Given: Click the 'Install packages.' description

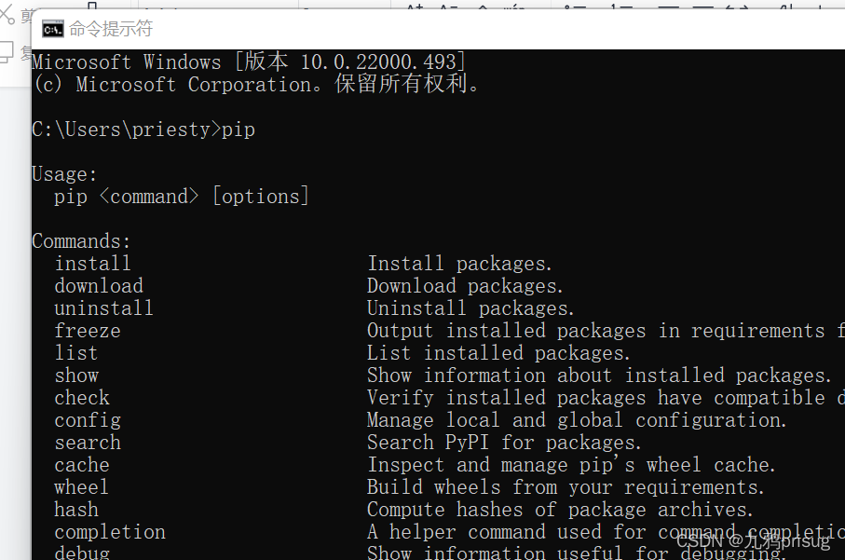Looking at the screenshot, I should [x=459, y=264].
